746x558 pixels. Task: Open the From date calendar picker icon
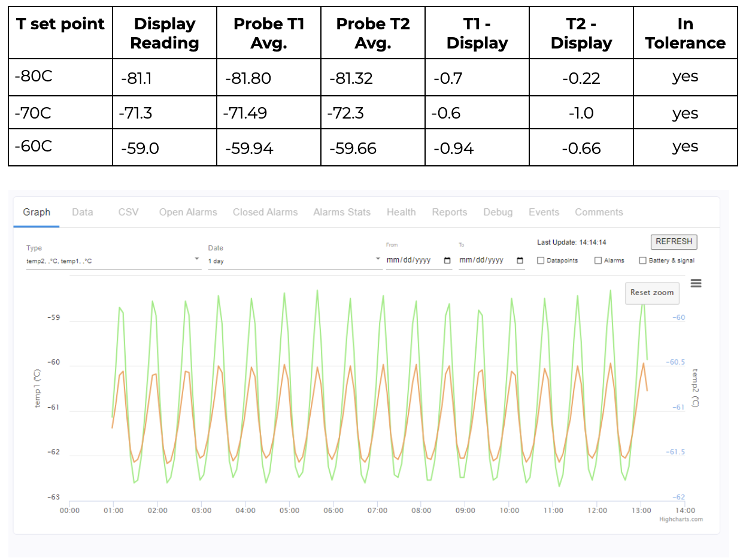coord(447,260)
